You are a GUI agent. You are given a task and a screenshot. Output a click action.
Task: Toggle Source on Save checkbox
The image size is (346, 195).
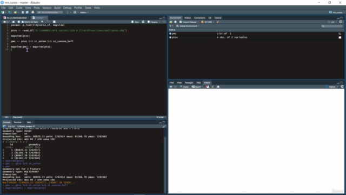pyautogui.click(x=23, y=22)
